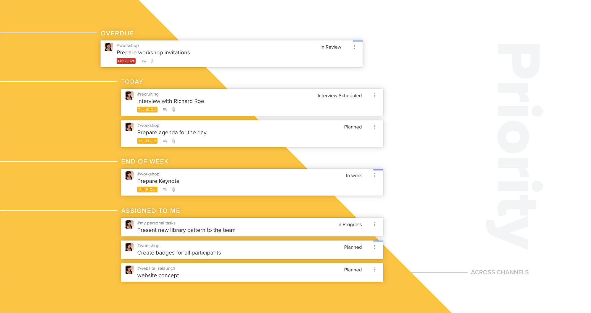This screenshot has height=313, width=591.
Task: Open the #recruiting channel link
Action: (x=148, y=94)
